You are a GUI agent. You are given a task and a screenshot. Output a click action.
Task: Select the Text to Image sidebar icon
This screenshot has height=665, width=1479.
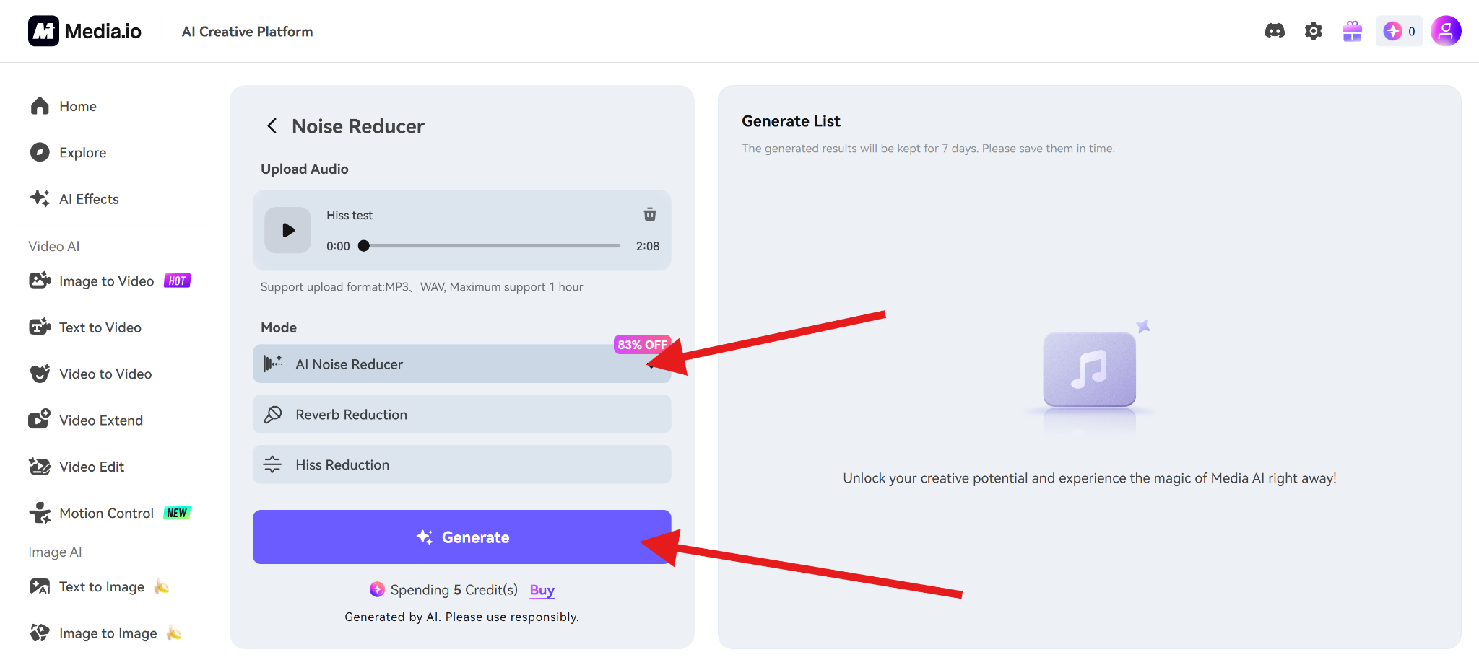[x=40, y=586]
